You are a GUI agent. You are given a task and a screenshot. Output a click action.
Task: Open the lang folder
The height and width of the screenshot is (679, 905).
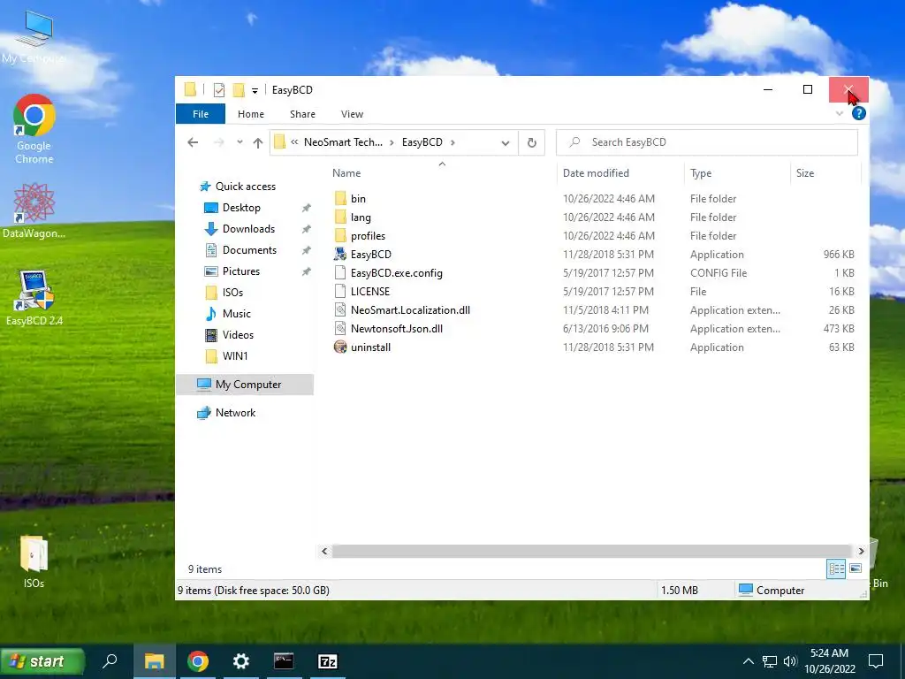click(x=361, y=217)
